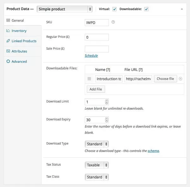The height and width of the screenshot is (187, 190).
Task: Switch to the Linked Products tab
Action: pyautogui.click(x=23, y=41)
